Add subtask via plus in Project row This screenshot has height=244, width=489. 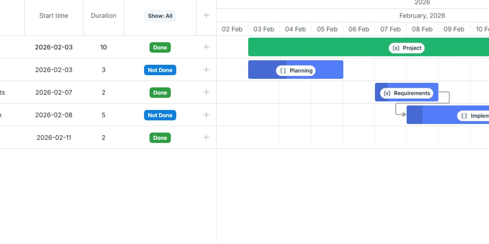[206, 47]
